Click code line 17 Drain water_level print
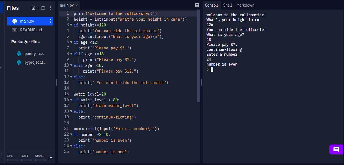 pyautogui.click(x=108, y=106)
